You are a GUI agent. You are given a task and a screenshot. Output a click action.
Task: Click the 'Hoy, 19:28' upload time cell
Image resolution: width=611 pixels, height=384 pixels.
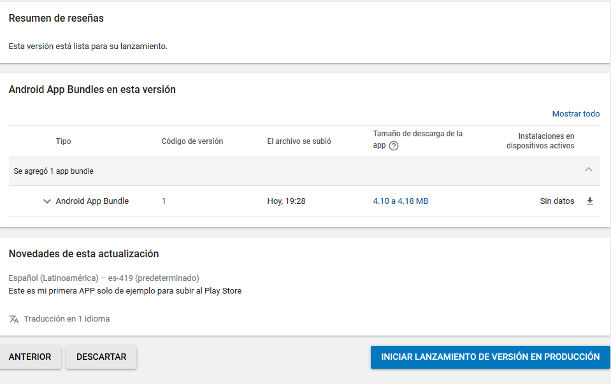tap(286, 201)
